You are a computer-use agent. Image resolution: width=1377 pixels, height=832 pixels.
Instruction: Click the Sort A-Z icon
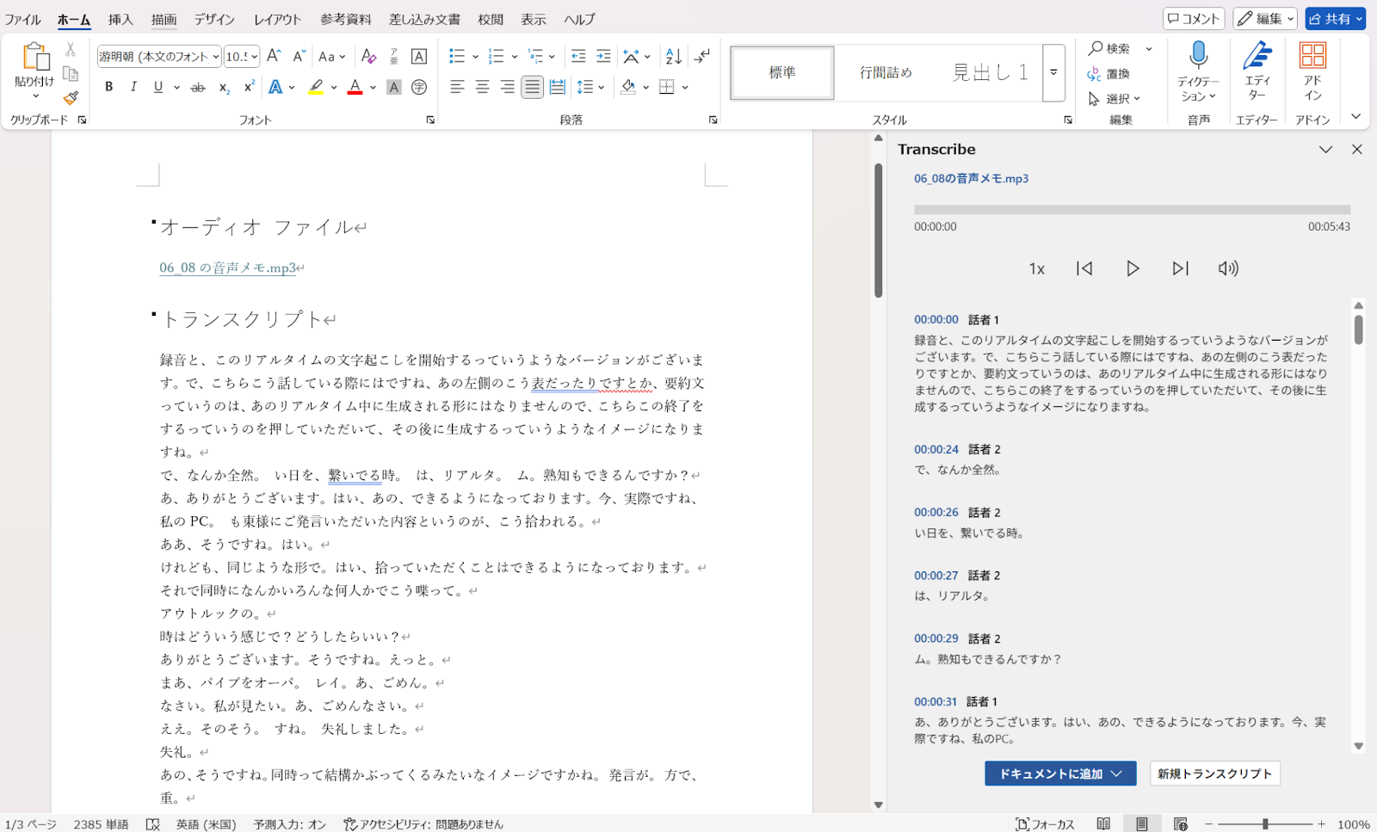click(674, 57)
